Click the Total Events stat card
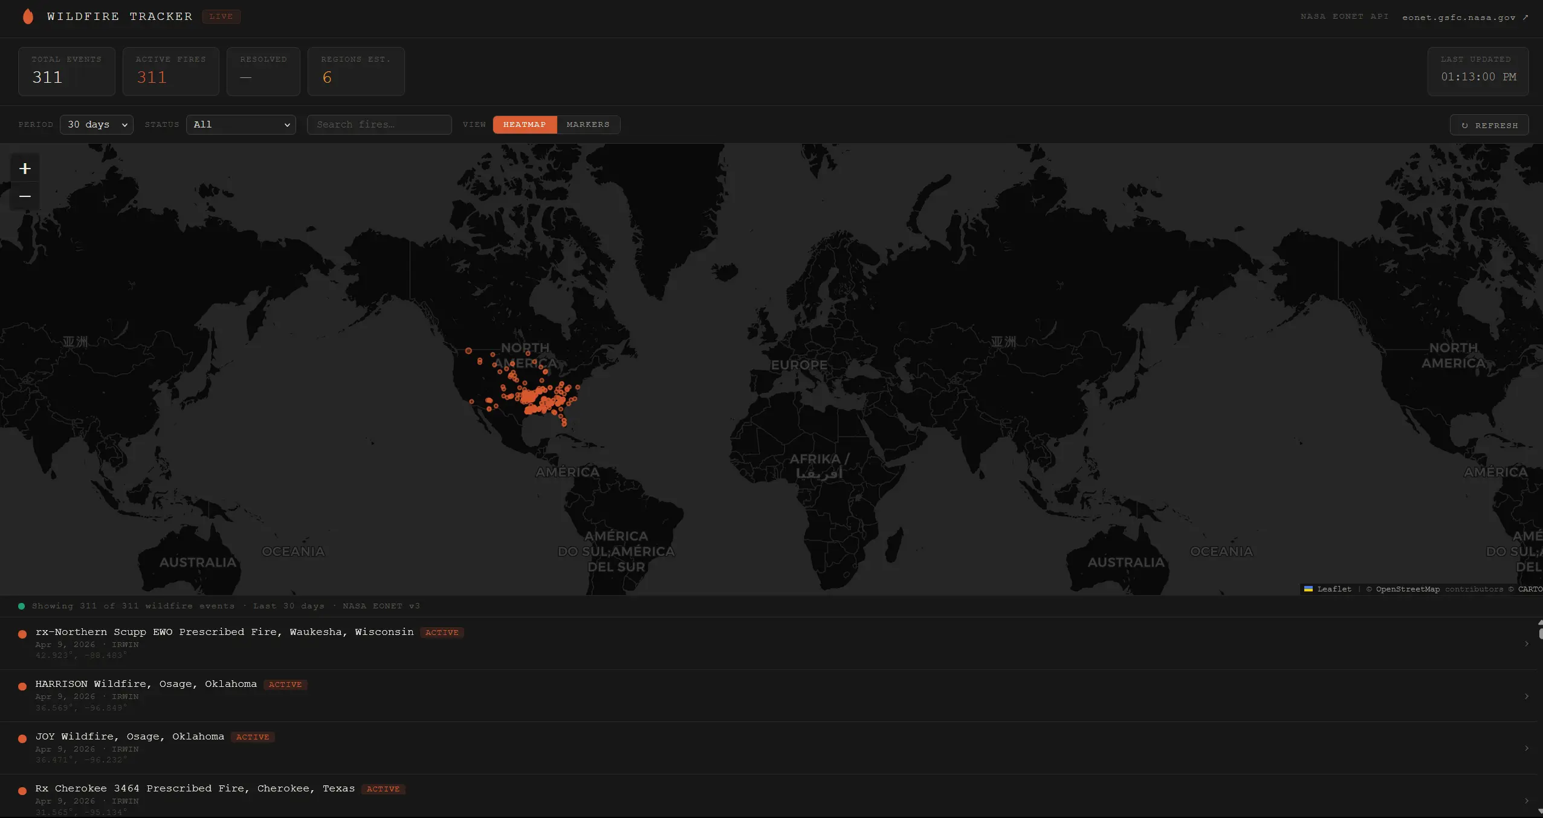Viewport: 1543px width, 818px height. [x=66, y=71]
